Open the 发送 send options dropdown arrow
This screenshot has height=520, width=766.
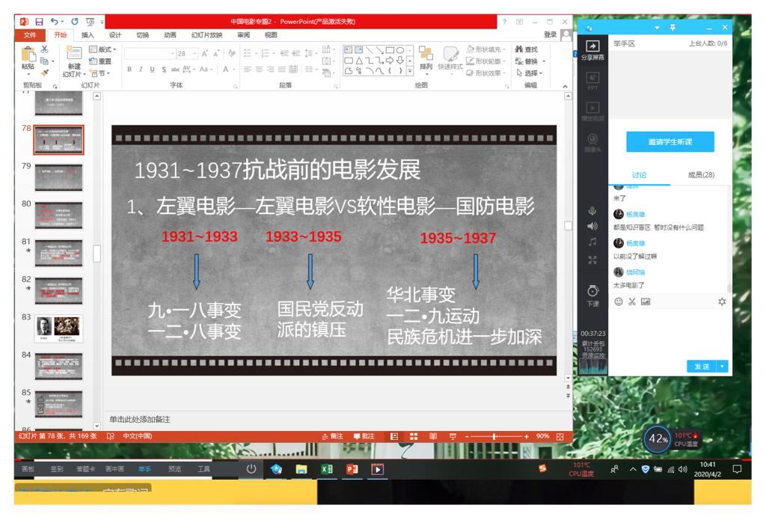pyautogui.click(x=723, y=366)
